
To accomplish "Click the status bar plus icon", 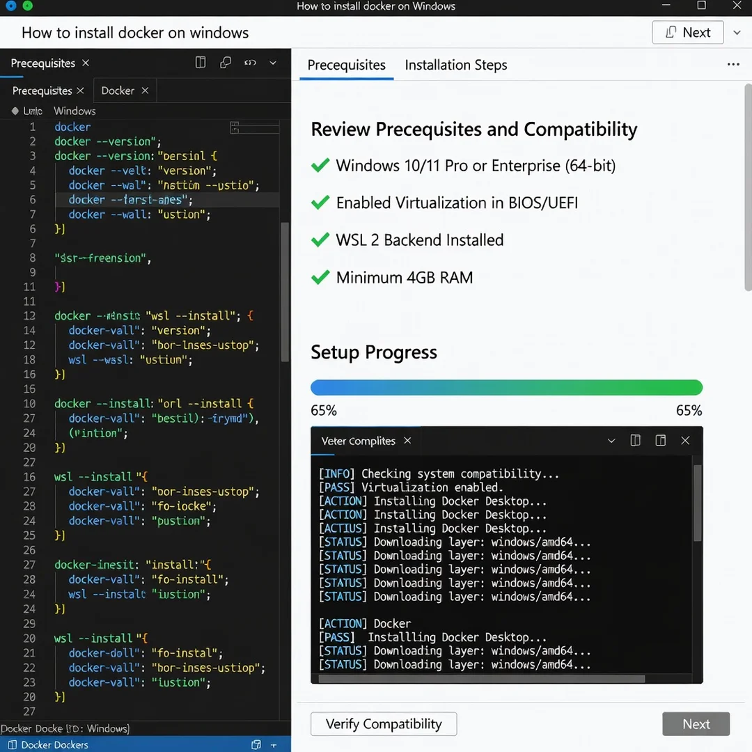I will pos(274,745).
